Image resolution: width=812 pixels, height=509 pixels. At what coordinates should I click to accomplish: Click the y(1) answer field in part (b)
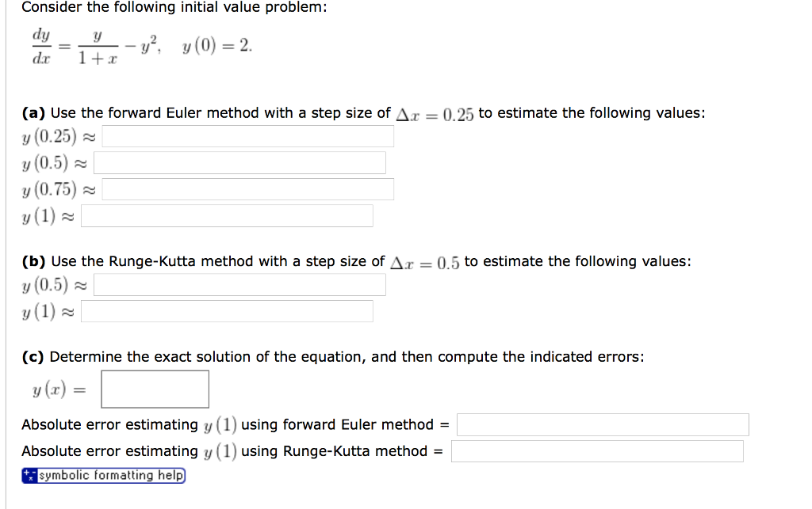(x=226, y=310)
